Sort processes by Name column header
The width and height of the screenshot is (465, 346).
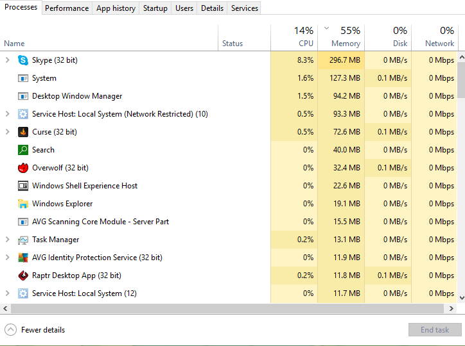(109, 38)
